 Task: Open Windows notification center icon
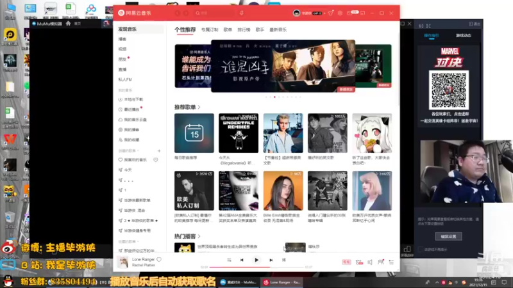504,282
